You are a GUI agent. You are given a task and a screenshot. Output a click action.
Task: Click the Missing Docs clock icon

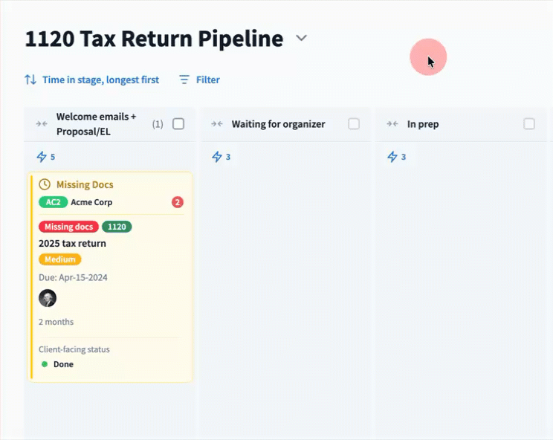[45, 184]
